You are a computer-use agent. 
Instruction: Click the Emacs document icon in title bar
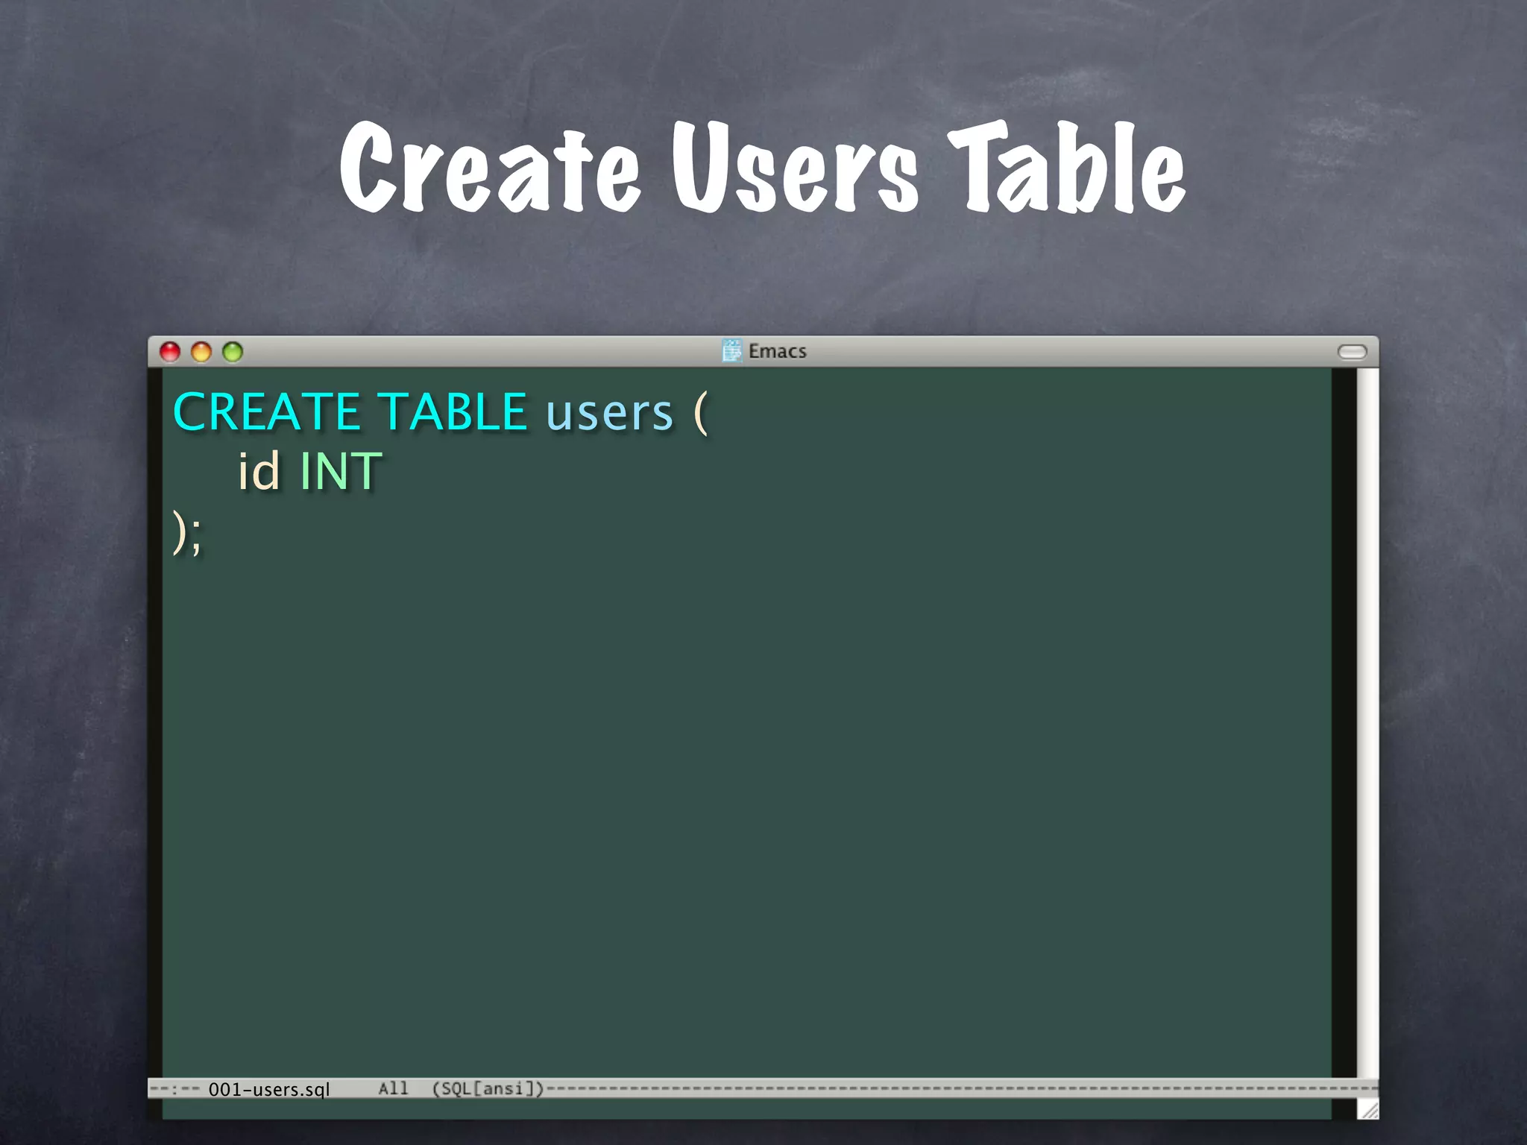click(x=732, y=350)
